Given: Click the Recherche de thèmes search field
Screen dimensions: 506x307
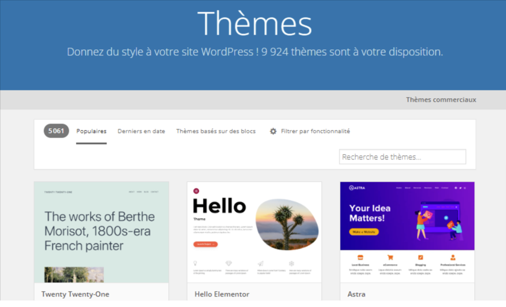Looking at the screenshot, I should [x=402, y=157].
